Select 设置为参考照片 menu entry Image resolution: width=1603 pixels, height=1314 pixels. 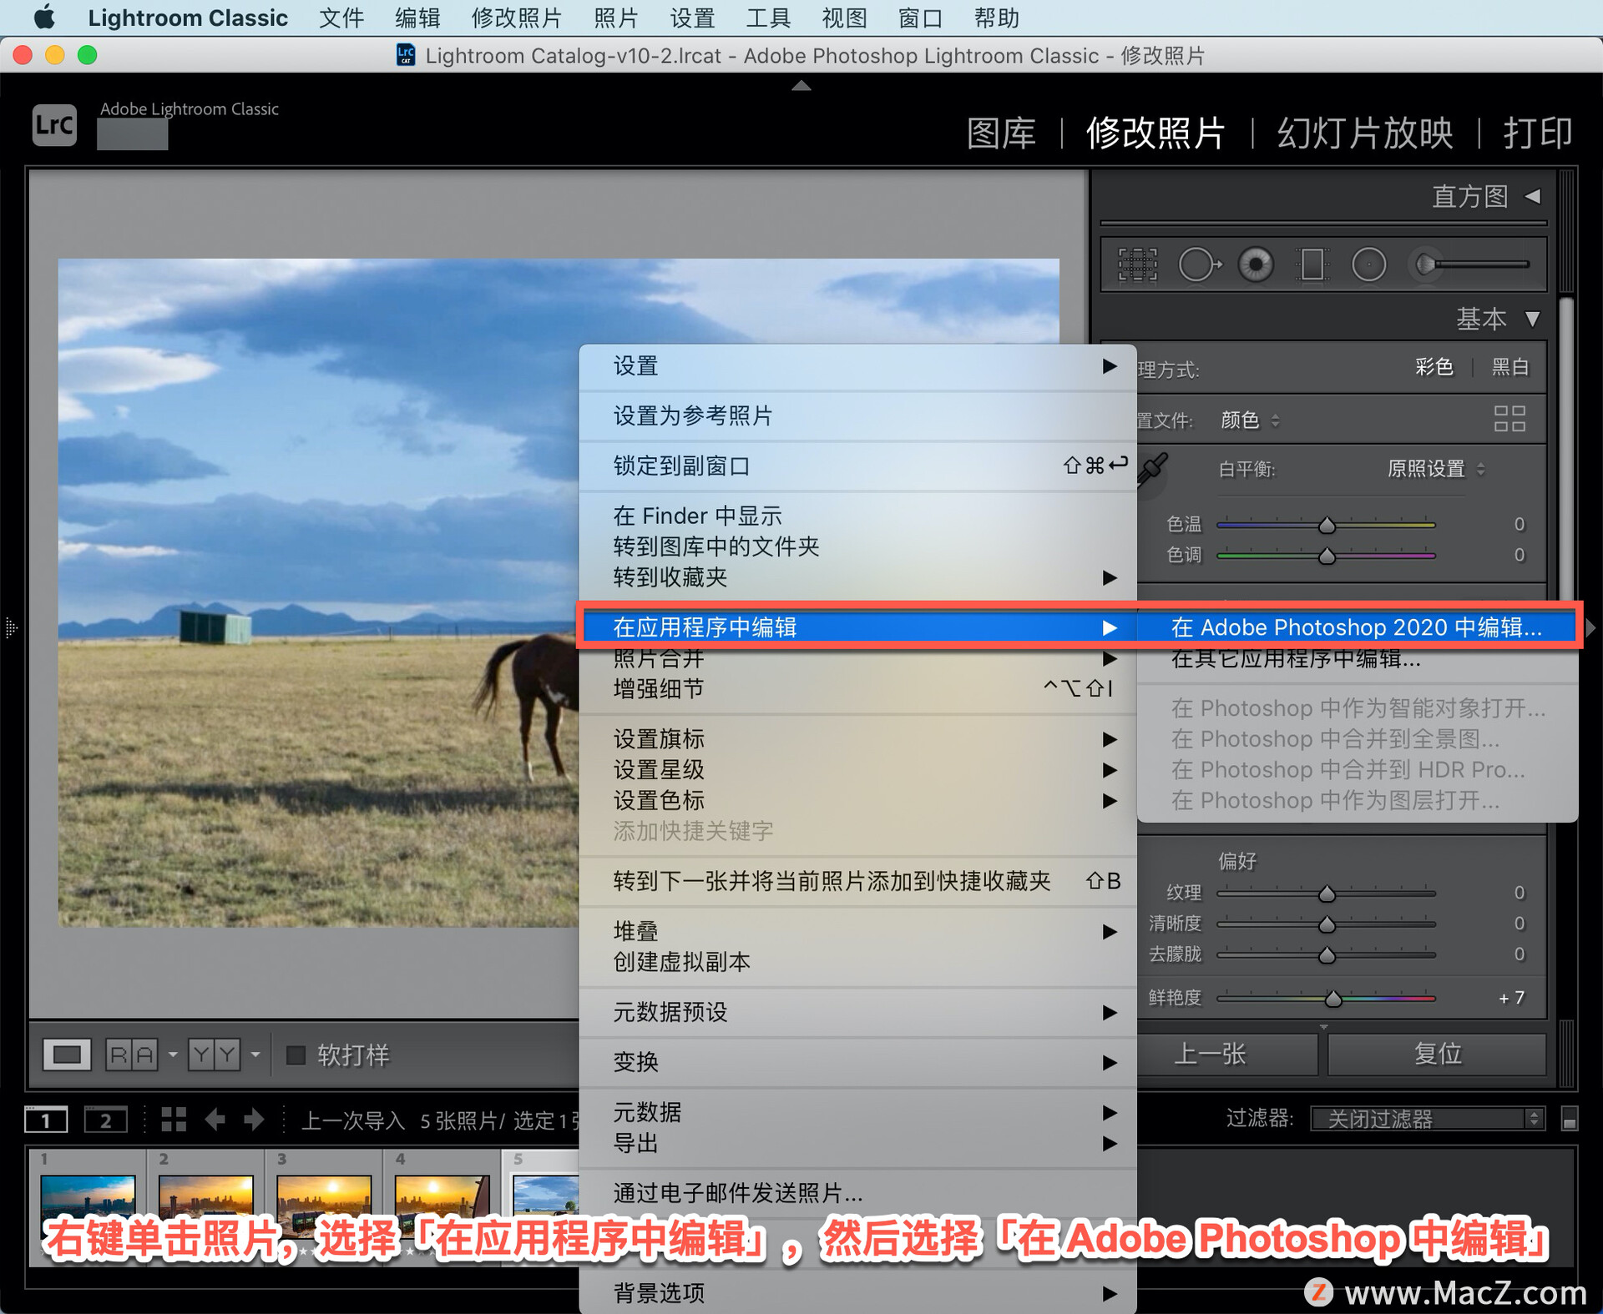(x=857, y=415)
